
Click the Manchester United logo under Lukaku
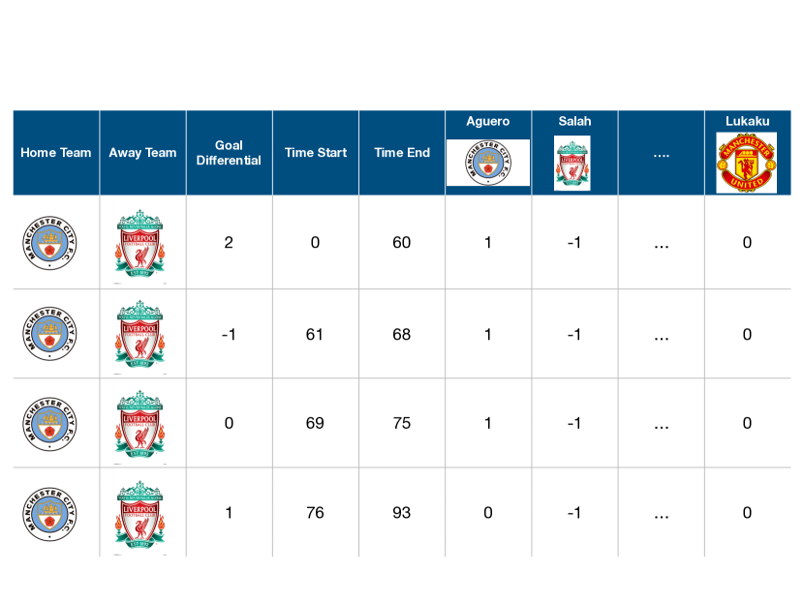[x=746, y=163]
